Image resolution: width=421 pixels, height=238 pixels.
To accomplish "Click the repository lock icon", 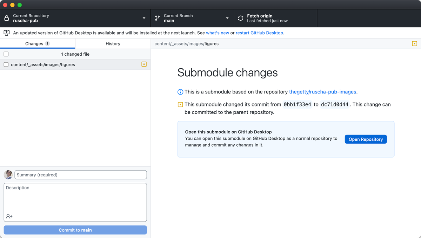I will pyautogui.click(x=7, y=18).
